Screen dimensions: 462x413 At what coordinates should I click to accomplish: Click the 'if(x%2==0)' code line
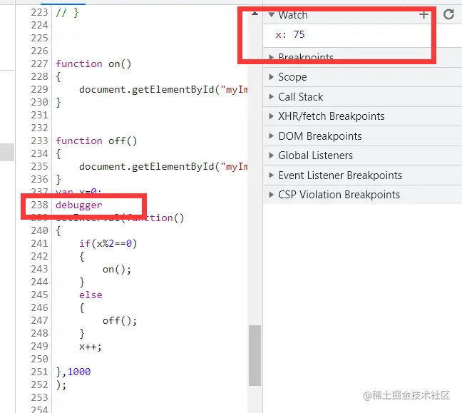[x=108, y=243]
